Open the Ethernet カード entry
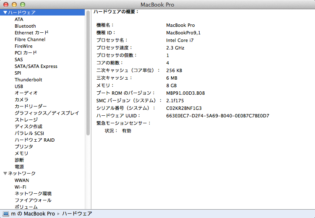The height and width of the screenshot is (218, 315). (31, 33)
